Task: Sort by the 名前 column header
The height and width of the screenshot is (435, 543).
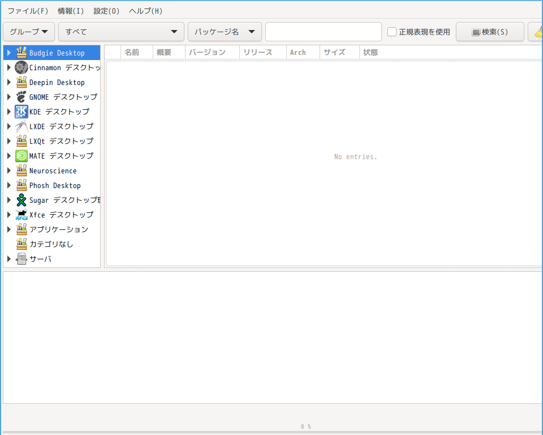Action: pos(137,52)
